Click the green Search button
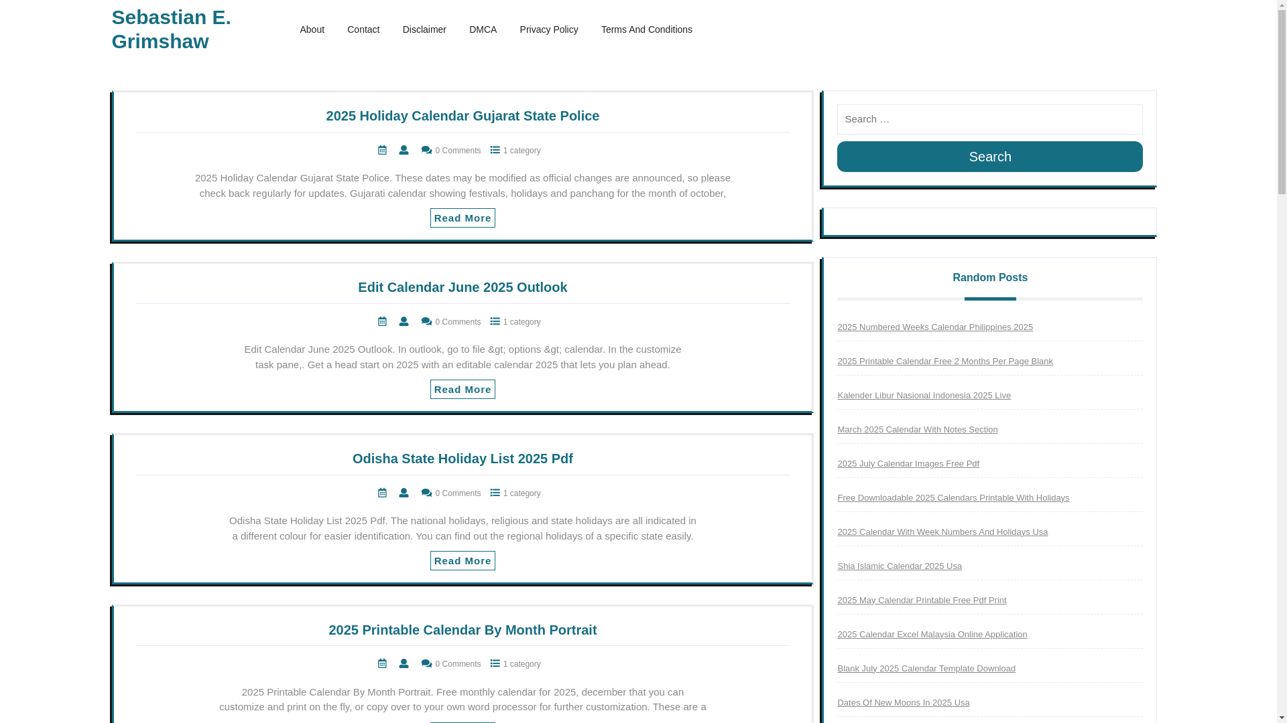Image resolution: width=1287 pixels, height=723 pixels. (x=989, y=157)
